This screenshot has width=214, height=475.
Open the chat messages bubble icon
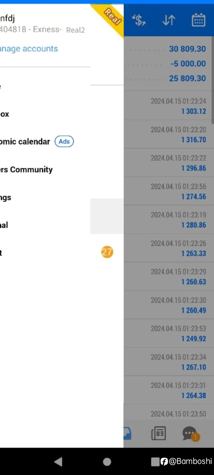tap(190, 433)
